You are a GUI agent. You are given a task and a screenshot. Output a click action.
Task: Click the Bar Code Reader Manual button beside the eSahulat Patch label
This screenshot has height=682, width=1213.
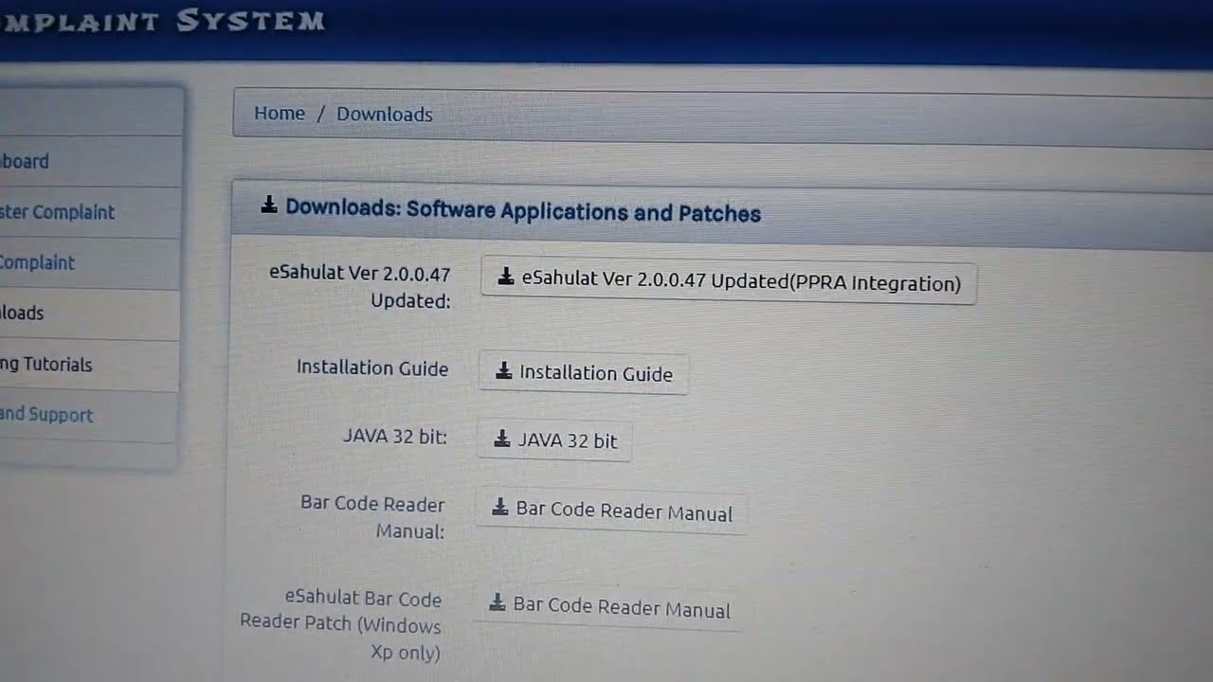tap(608, 607)
